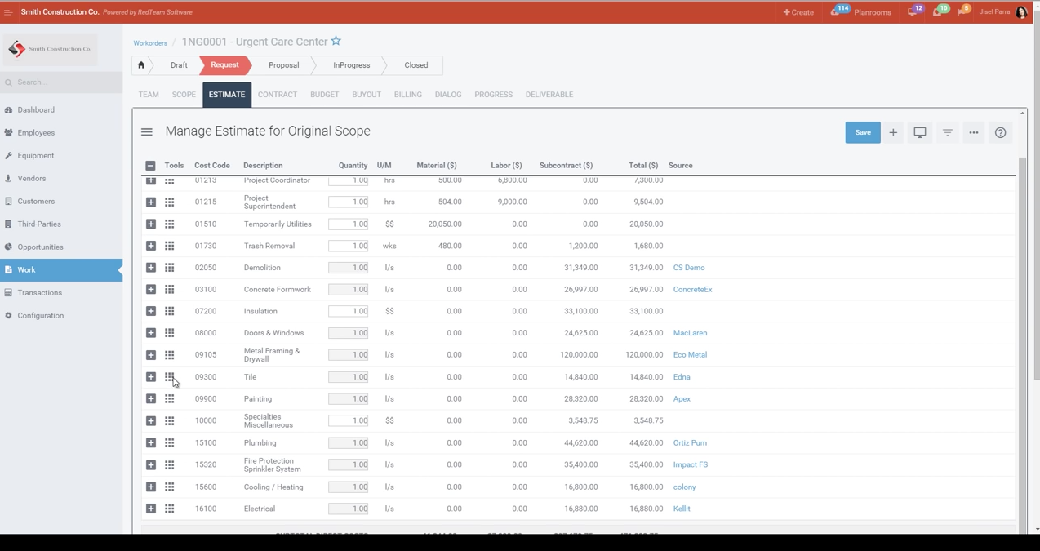
Task: Expand the Trash Removal row
Action: (150, 246)
